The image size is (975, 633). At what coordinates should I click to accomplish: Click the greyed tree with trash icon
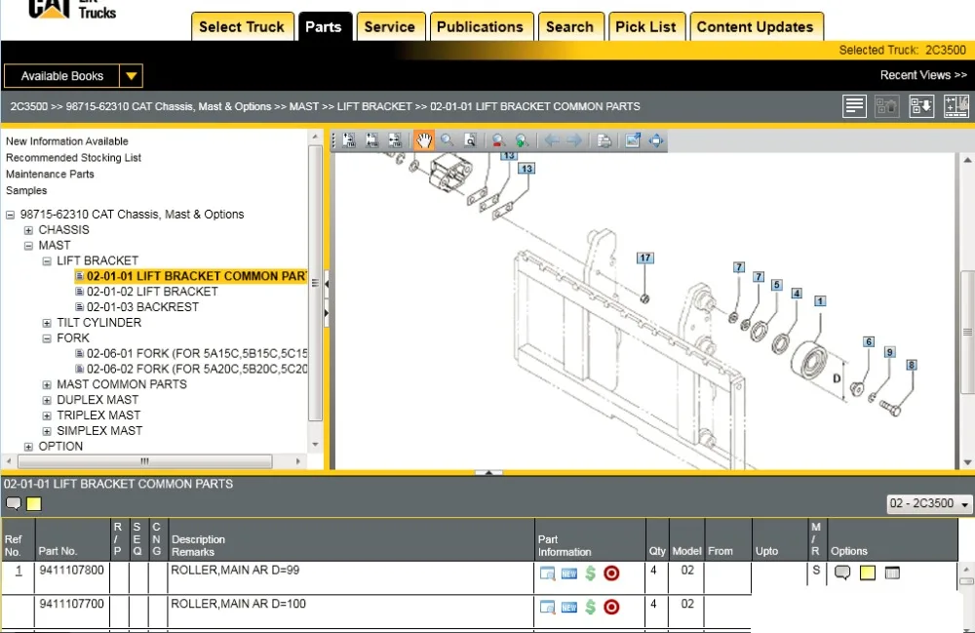886,106
